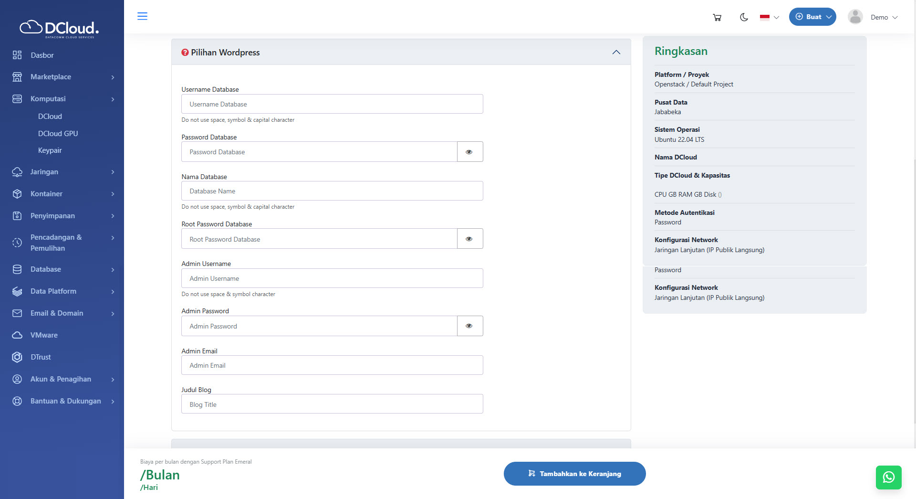Image resolution: width=916 pixels, height=499 pixels.
Task: Show Password Database with eye toggle
Action: [x=469, y=152]
